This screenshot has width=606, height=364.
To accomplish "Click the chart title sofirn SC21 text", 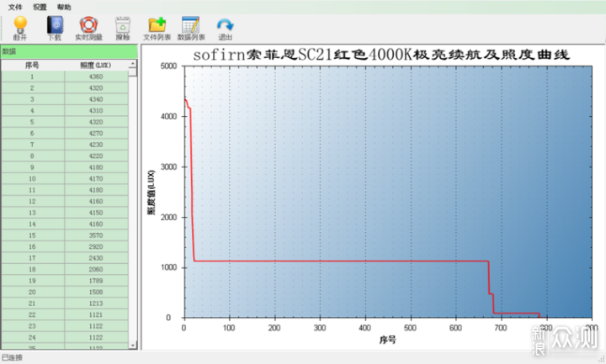I will (x=380, y=55).
